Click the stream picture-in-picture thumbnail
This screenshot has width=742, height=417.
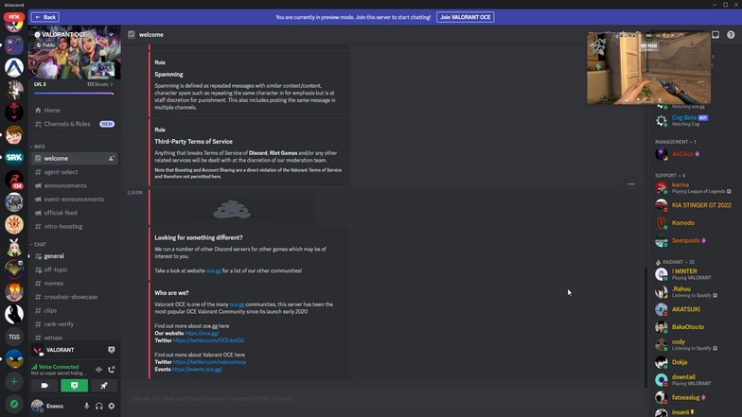(x=649, y=68)
